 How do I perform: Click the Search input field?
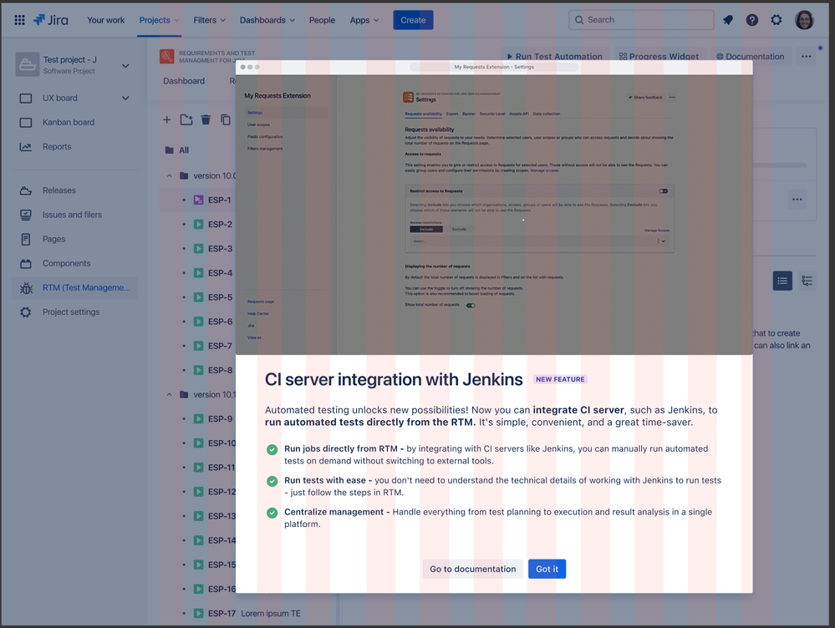[x=641, y=20]
